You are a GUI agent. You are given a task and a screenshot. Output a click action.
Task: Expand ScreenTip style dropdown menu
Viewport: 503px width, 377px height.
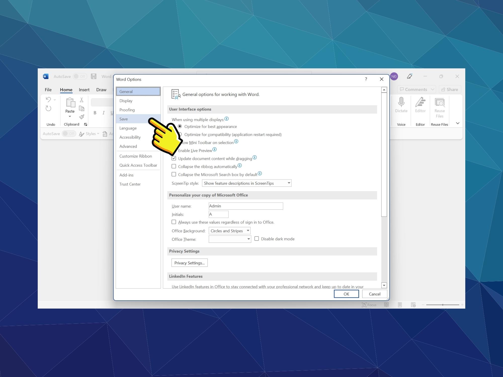pyautogui.click(x=288, y=183)
